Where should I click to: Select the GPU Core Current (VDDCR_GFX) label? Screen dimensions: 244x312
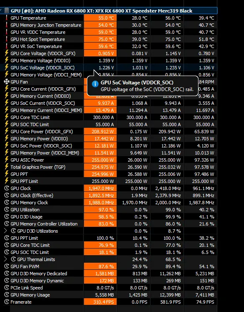[43, 89]
